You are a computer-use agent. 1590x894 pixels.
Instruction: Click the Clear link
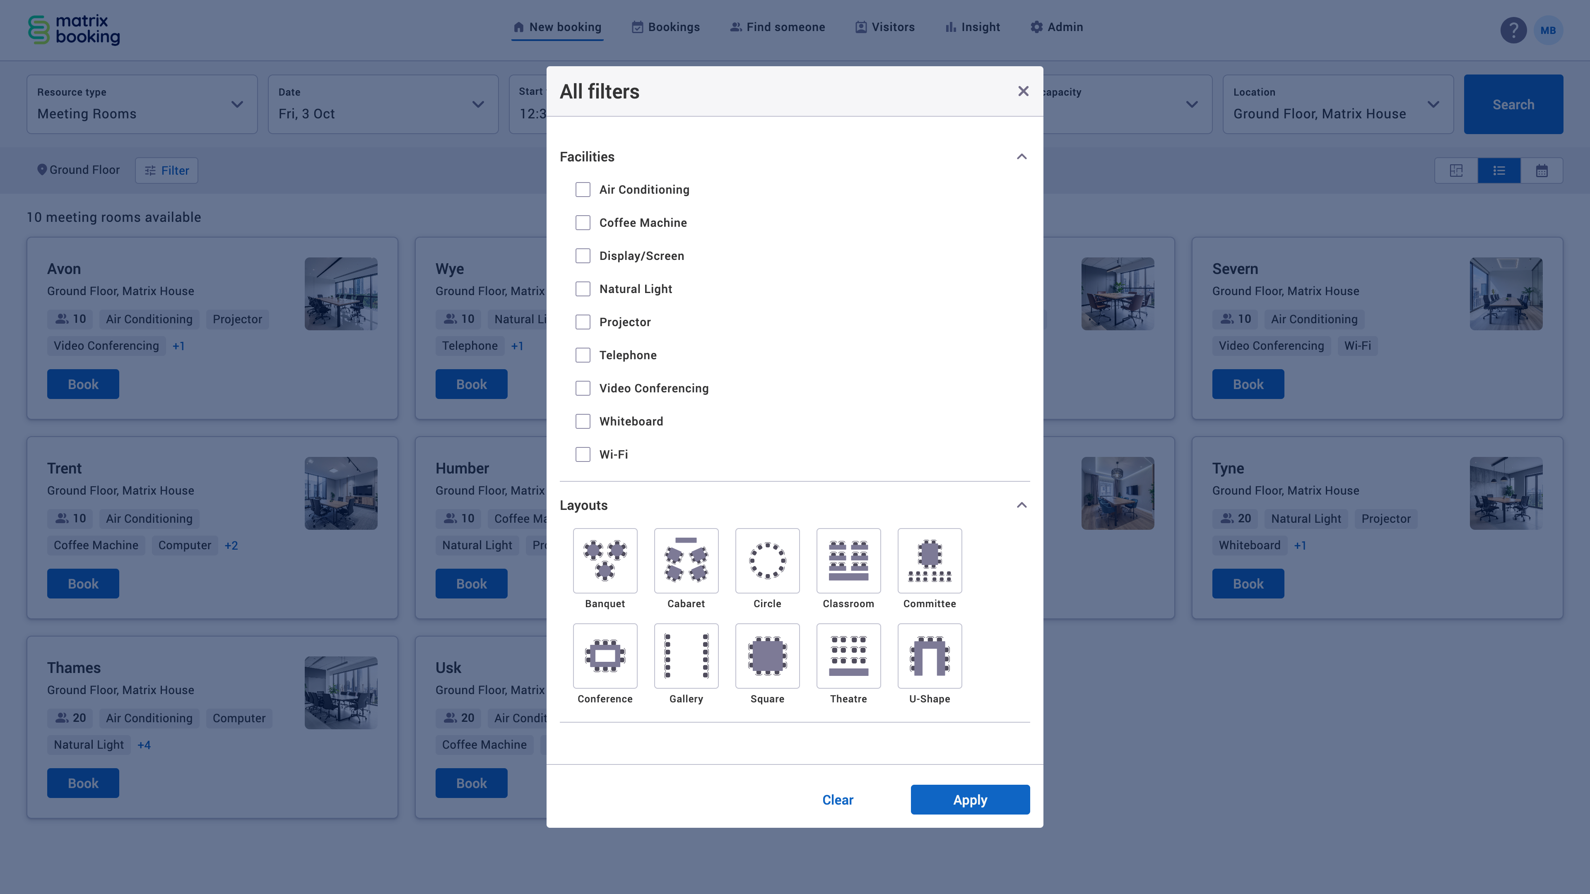(x=838, y=800)
